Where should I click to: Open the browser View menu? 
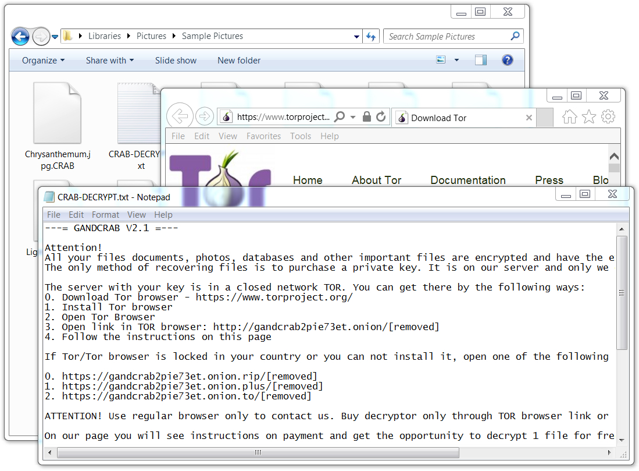point(228,136)
